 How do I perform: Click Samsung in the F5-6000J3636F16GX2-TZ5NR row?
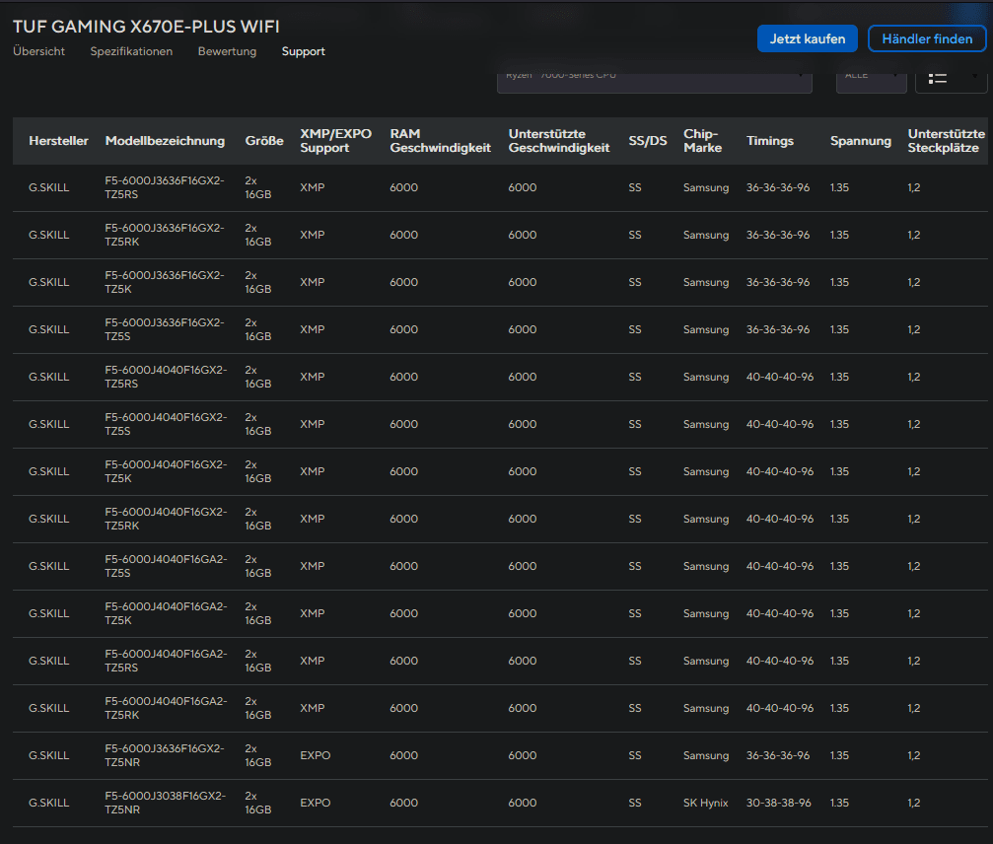tap(706, 755)
